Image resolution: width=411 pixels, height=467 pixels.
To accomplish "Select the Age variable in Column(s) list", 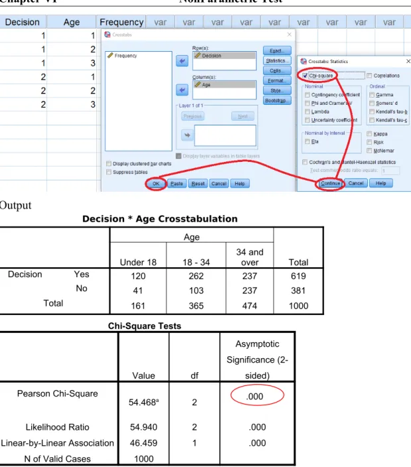I will pyautogui.click(x=224, y=85).
